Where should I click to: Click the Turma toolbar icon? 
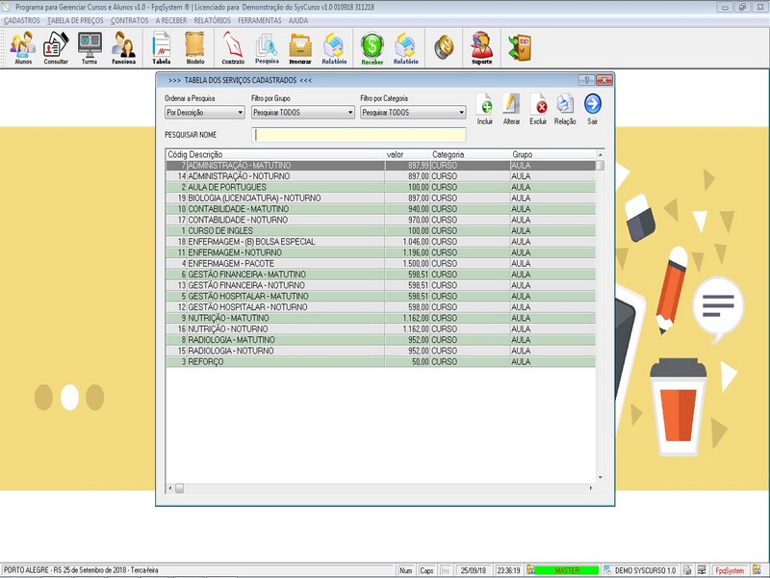coord(90,45)
